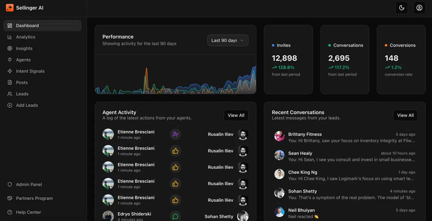The width and height of the screenshot is (432, 221).
Task: Open the Help Center link
Action: 28,212
